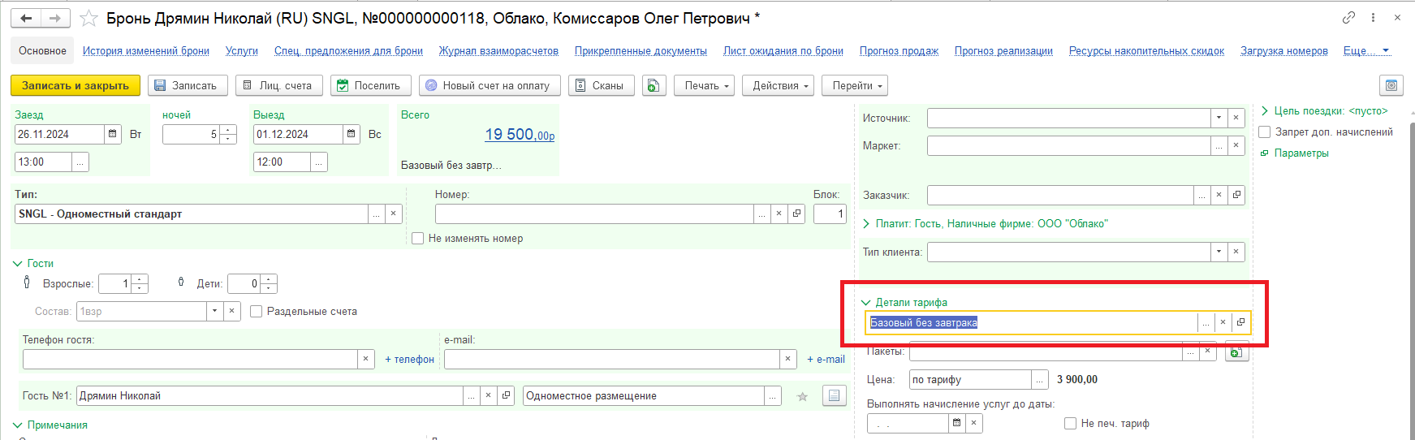Open guest №1 profile form icon

(x=835, y=395)
